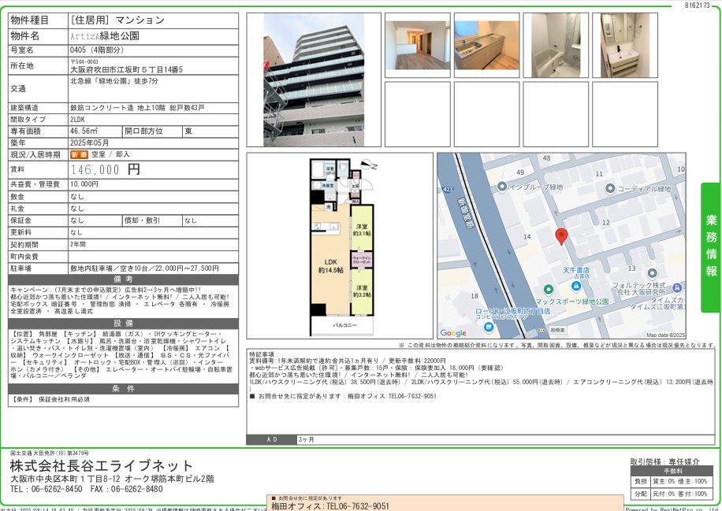Screen dimensions: 722x511
Task: Click the 株式会社長谷エライブネット company name
Action: [101, 465]
